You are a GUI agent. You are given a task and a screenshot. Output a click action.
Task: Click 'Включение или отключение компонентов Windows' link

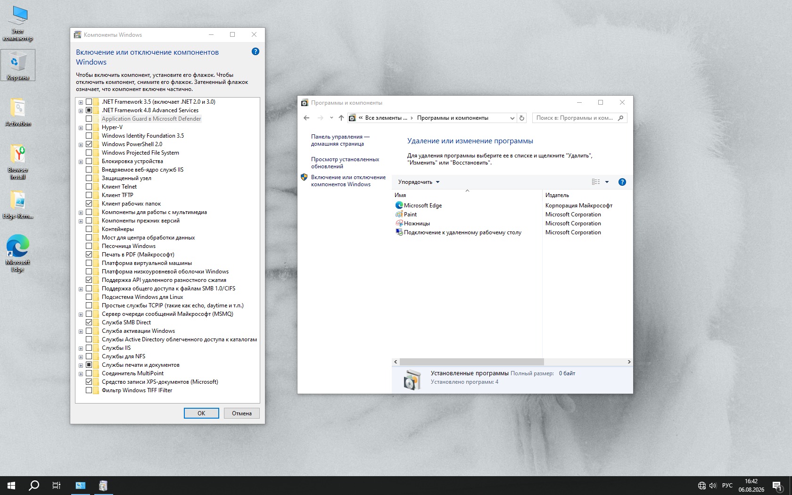(x=348, y=181)
